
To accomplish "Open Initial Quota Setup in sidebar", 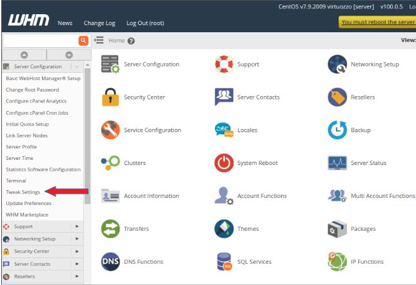I will [27, 124].
